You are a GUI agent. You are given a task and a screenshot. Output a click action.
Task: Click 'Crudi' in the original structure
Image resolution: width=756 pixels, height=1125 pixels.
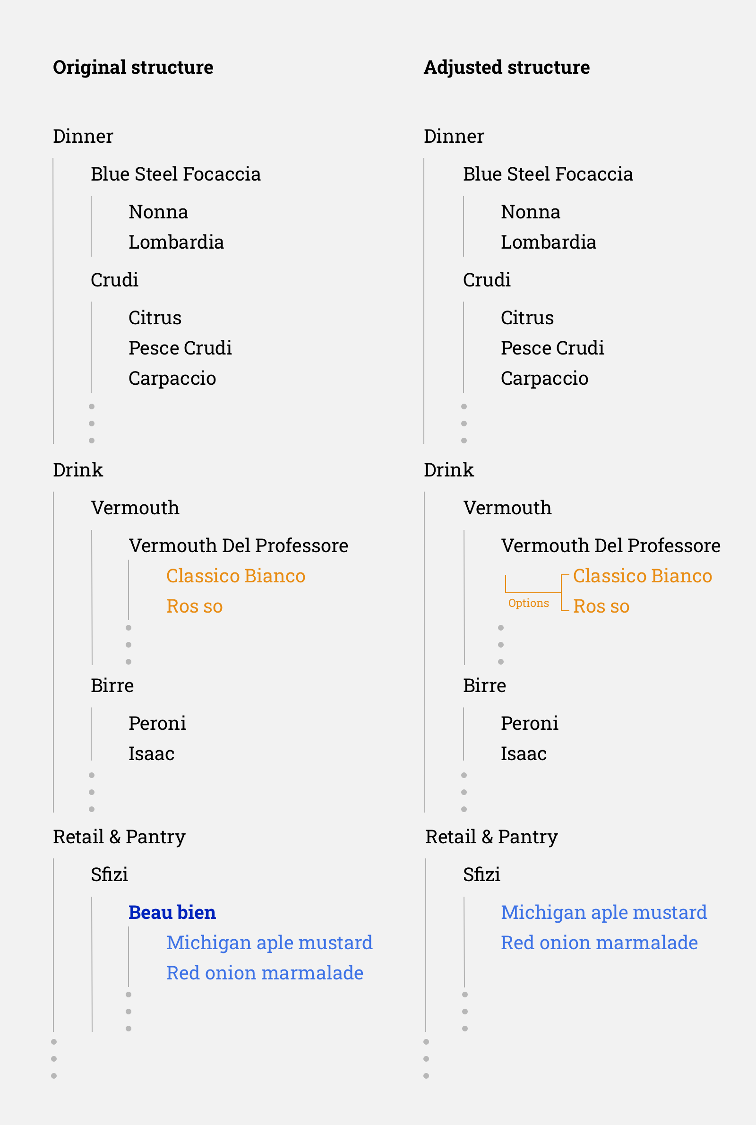click(x=114, y=280)
